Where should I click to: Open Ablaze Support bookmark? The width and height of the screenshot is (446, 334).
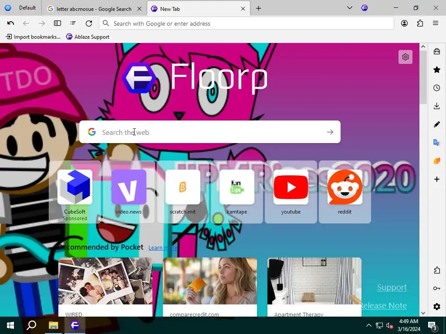(x=88, y=37)
